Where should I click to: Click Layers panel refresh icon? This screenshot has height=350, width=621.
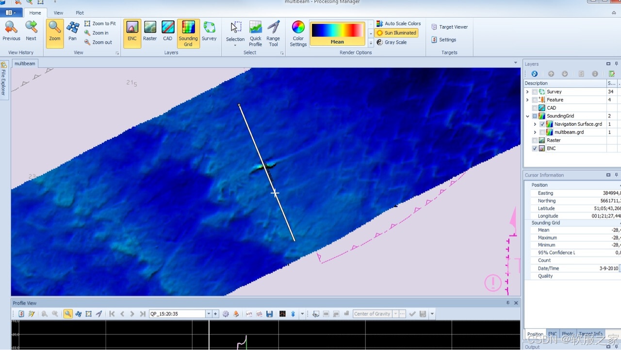(x=534, y=74)
